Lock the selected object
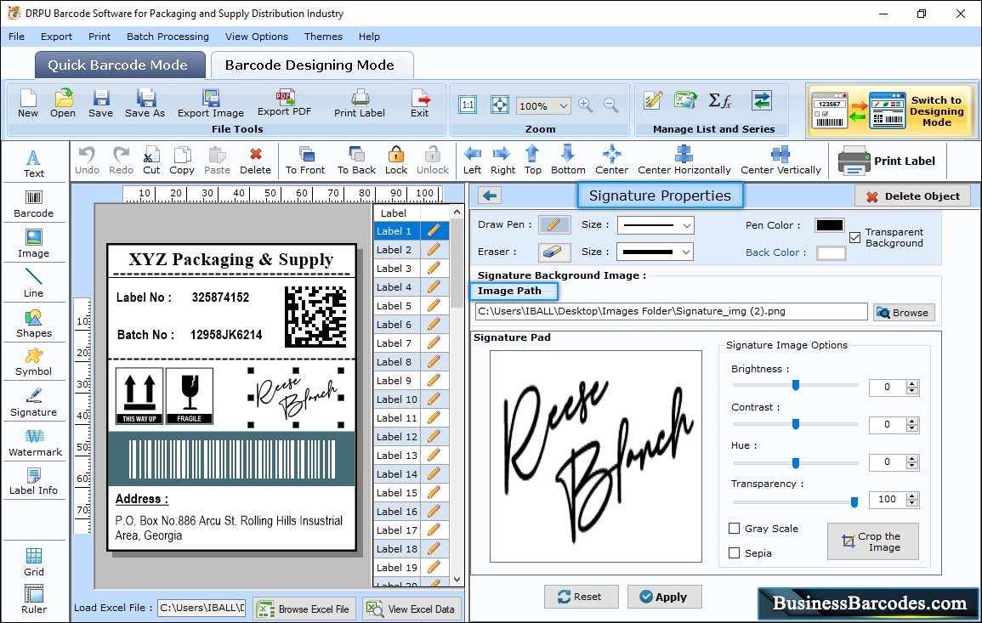Image resolution: width=982 pixels, height=623 pixels. [x=396, y=161]
